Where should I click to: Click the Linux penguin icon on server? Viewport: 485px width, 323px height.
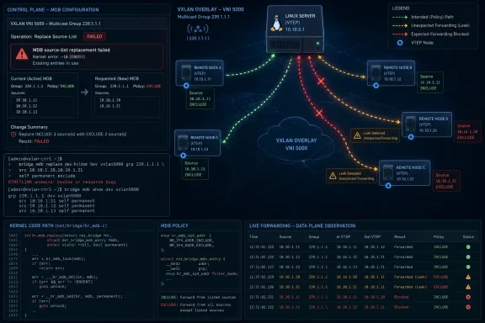pyautogui.click(x=276, y=24)
